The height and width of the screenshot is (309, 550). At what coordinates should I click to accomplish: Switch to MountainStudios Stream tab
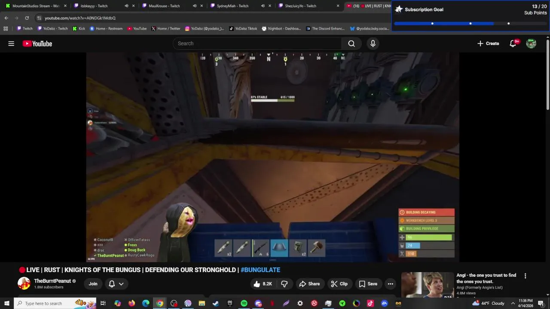(36, 6)
